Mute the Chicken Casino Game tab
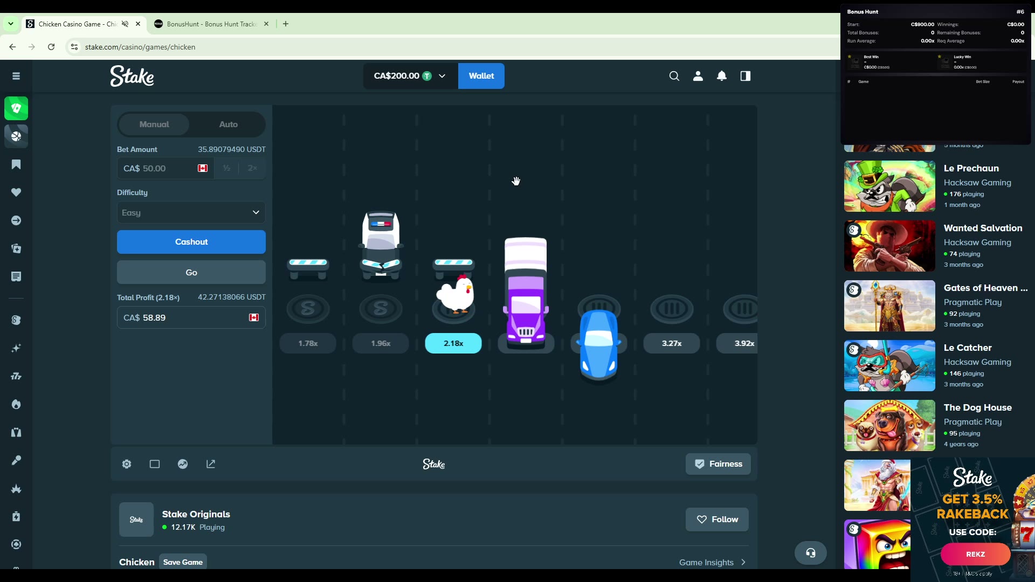1035x582 pixels. pos(125,24)
